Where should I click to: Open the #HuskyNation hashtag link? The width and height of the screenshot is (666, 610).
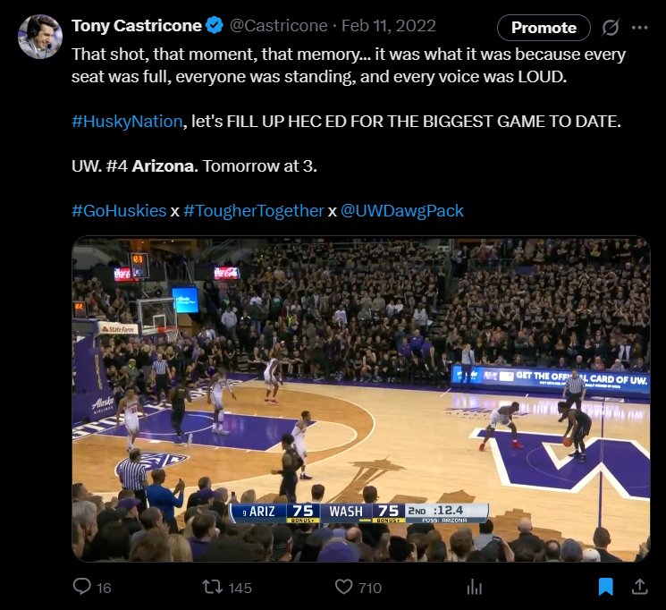click(x=127, y=121)
